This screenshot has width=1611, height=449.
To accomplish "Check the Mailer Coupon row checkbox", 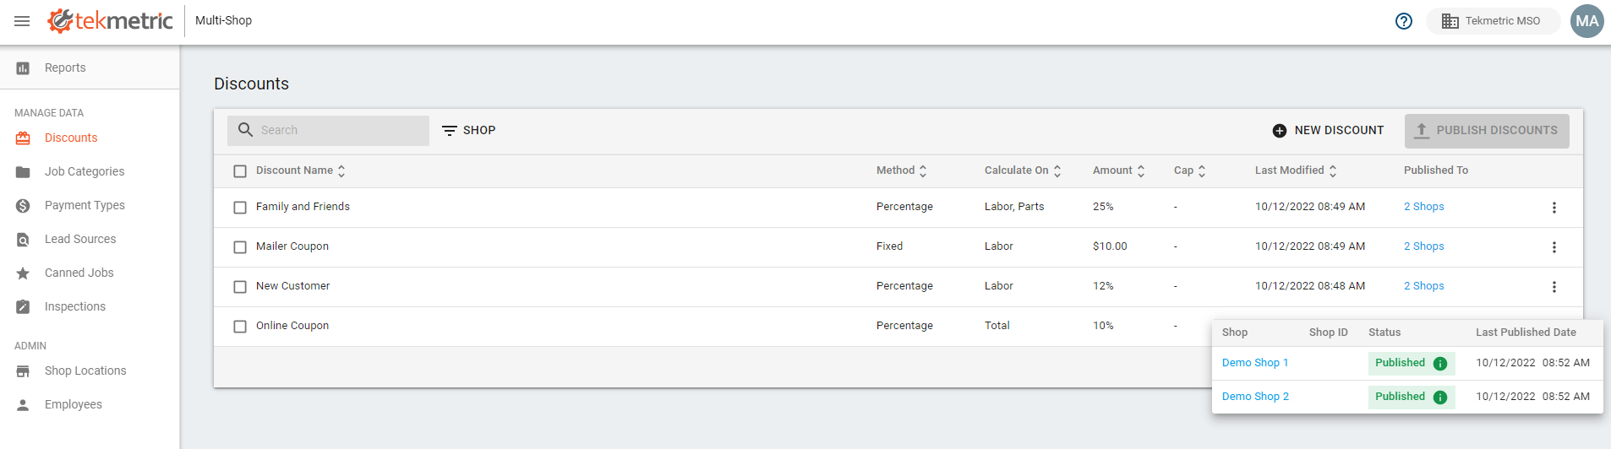I will click(x=240, y=247).
